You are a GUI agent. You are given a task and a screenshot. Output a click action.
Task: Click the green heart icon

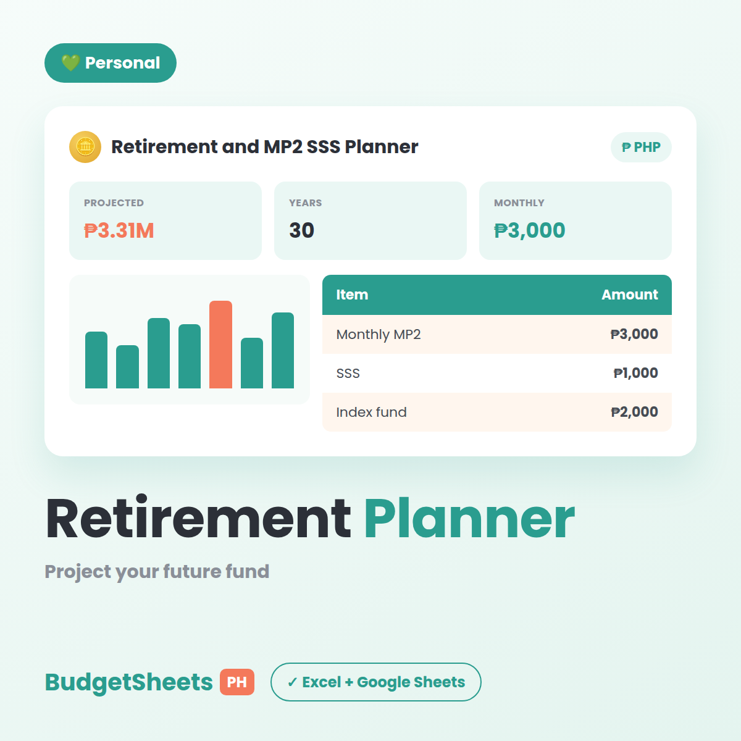pyautogui.click(x=70, y=63)
